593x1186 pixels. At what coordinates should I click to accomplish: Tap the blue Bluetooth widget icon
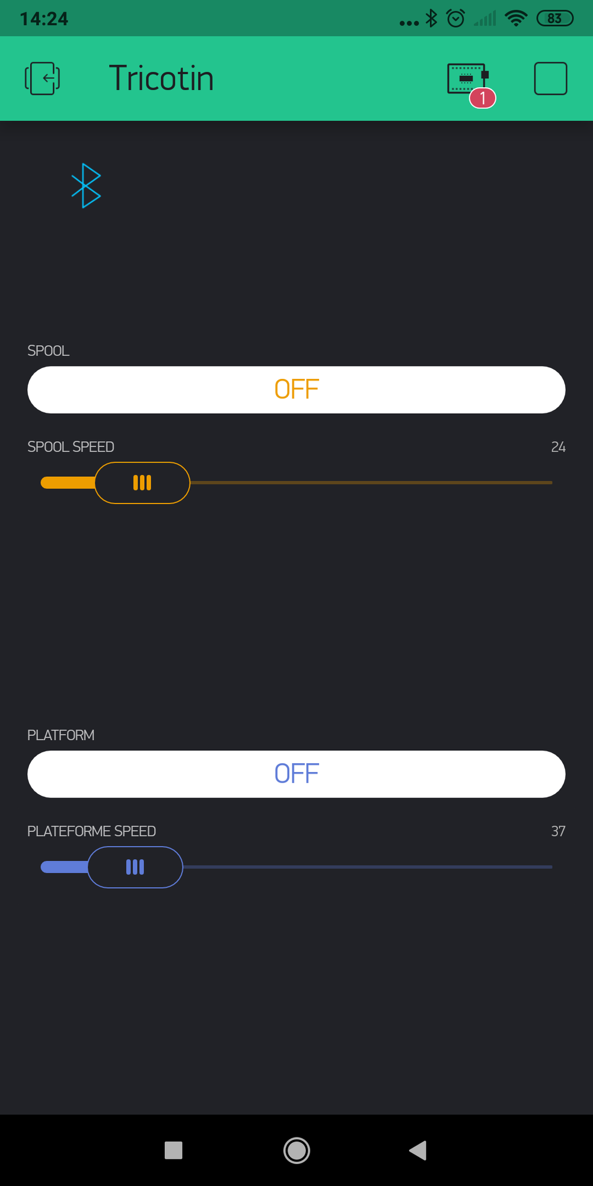pyautogui.click(x=86, y=186)
